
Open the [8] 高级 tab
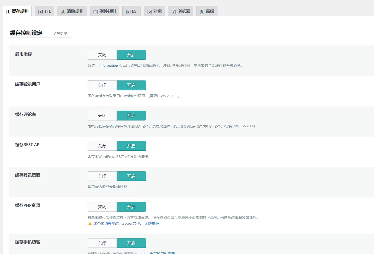[207, 11]
